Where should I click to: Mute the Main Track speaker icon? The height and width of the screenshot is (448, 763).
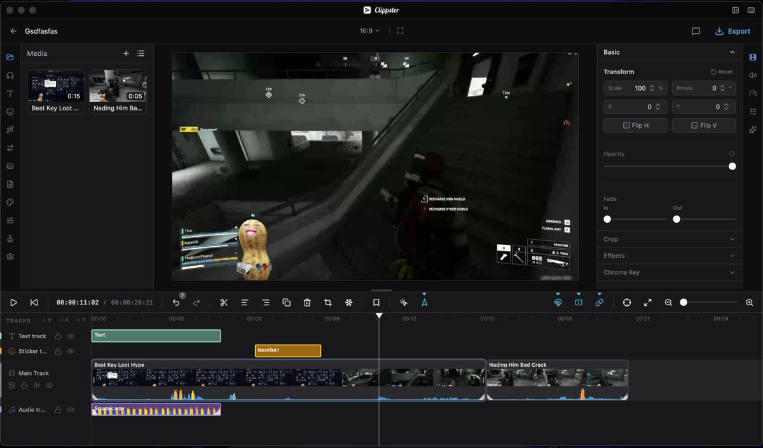coord(36,385)
